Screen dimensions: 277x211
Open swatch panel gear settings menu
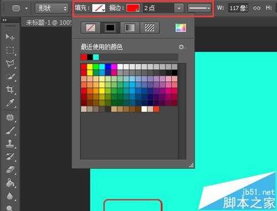(182, 47)
